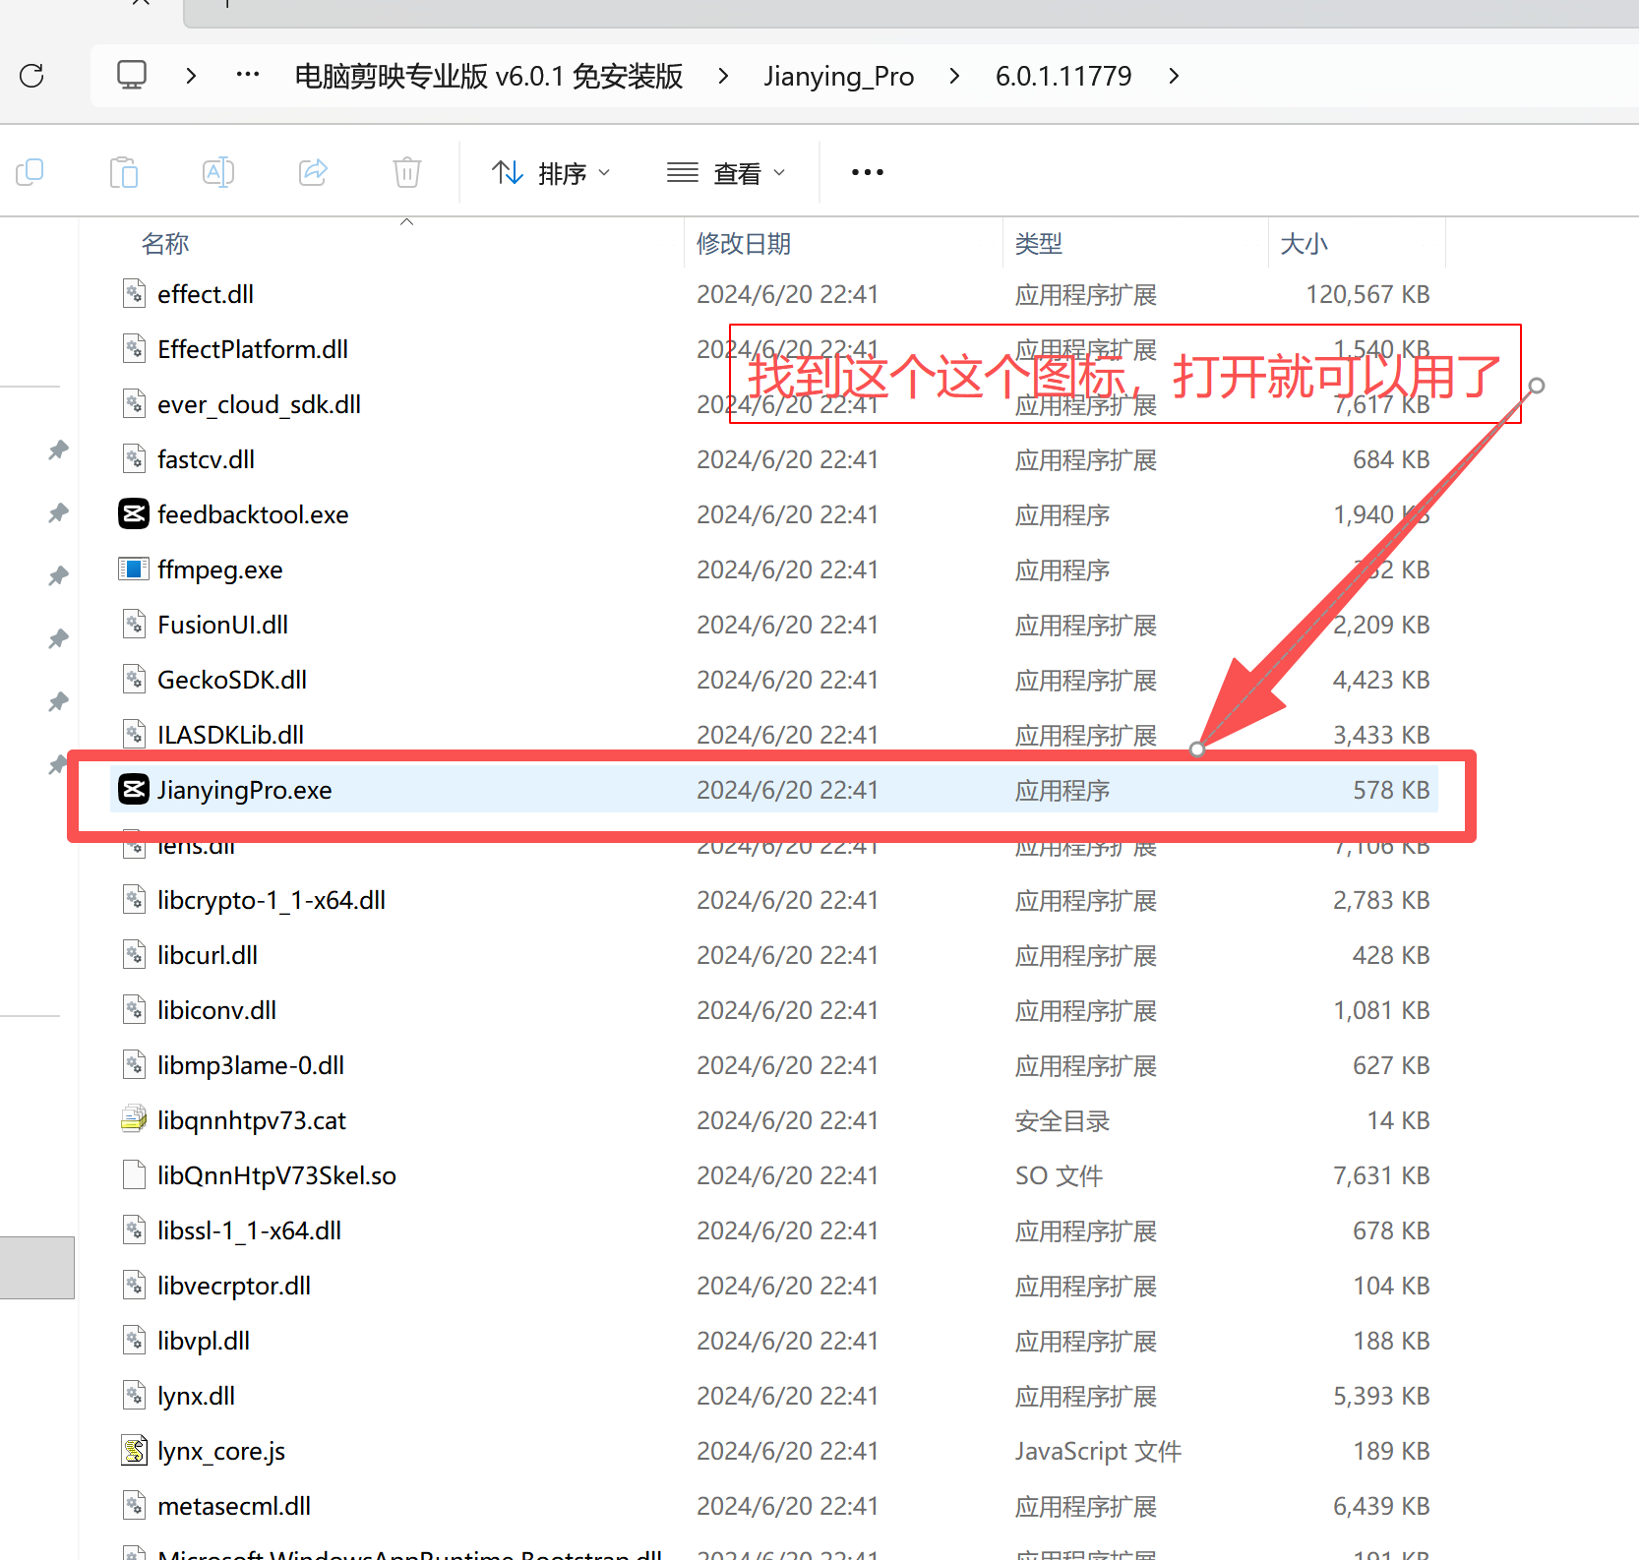Select the file name ILASDKLib.dll

click(230, 735)
